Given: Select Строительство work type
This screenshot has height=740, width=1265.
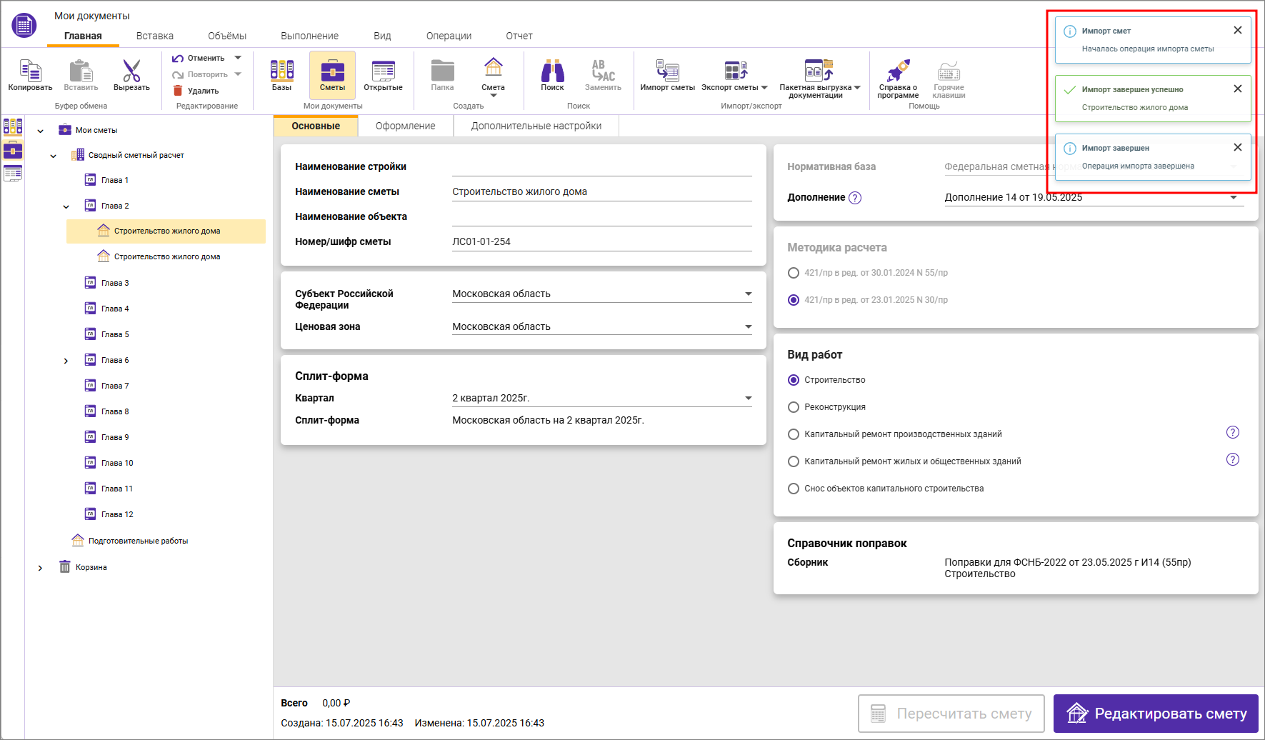Looking at the screenshot, I should tap(794, 380).
